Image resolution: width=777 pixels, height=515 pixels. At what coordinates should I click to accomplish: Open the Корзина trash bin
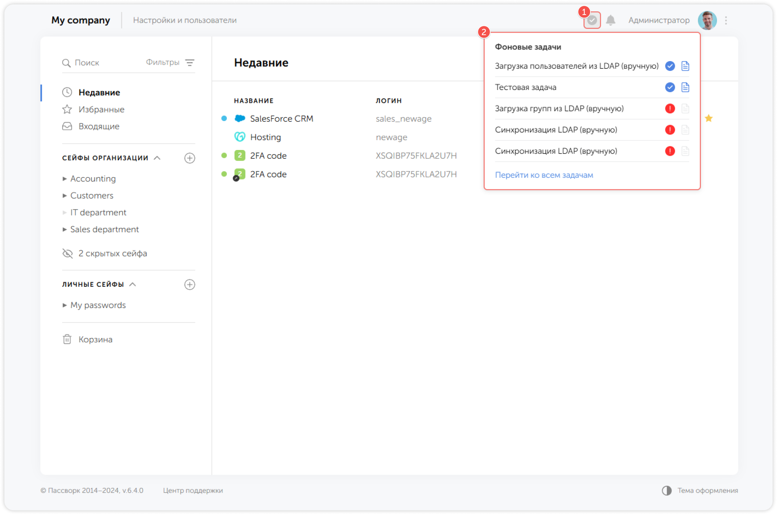point(95,339)
